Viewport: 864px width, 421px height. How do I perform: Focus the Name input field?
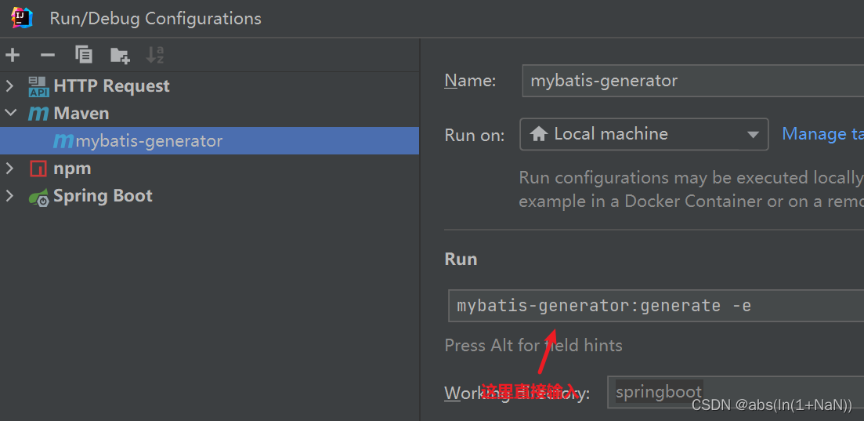pyautogui.click(x=692, y=81)
